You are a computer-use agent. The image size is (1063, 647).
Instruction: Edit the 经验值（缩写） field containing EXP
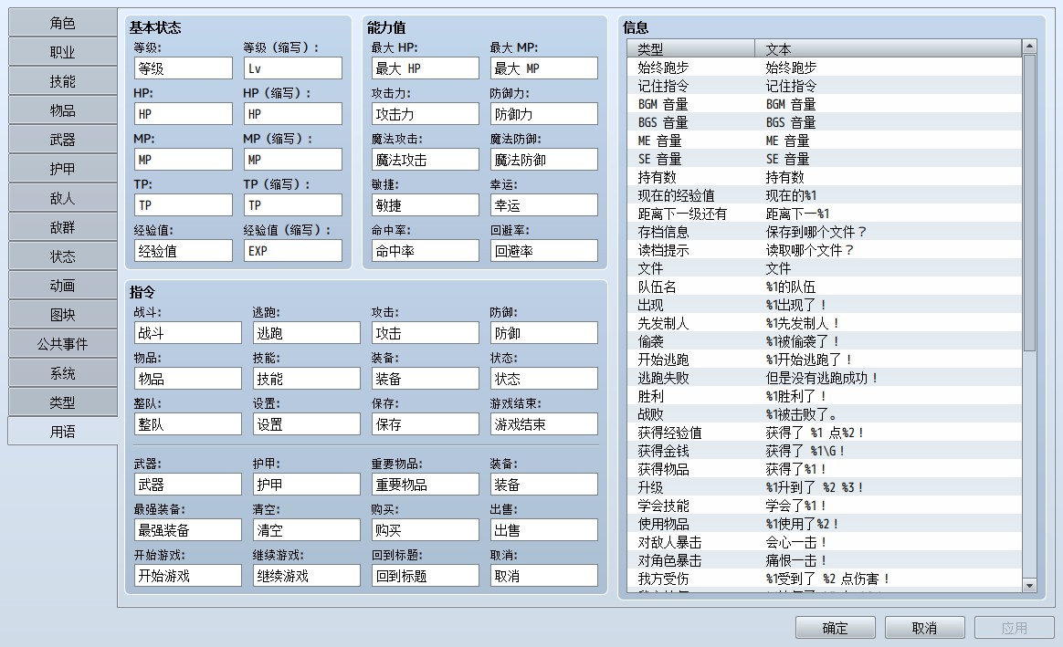(293, 251)
